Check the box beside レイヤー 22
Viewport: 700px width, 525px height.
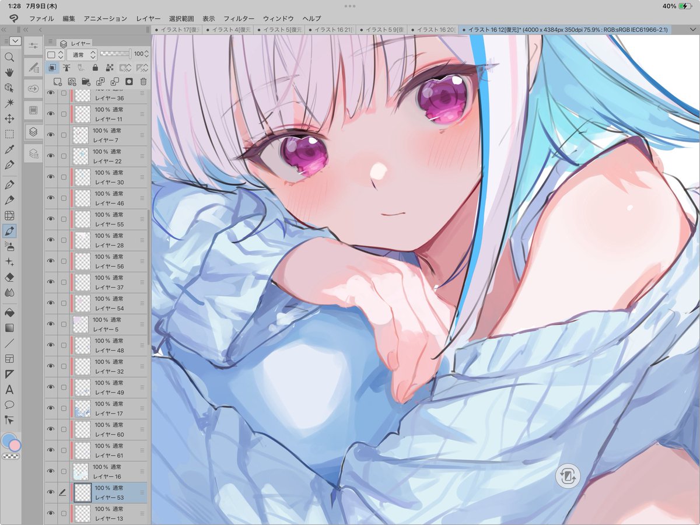tap(64, 156)
